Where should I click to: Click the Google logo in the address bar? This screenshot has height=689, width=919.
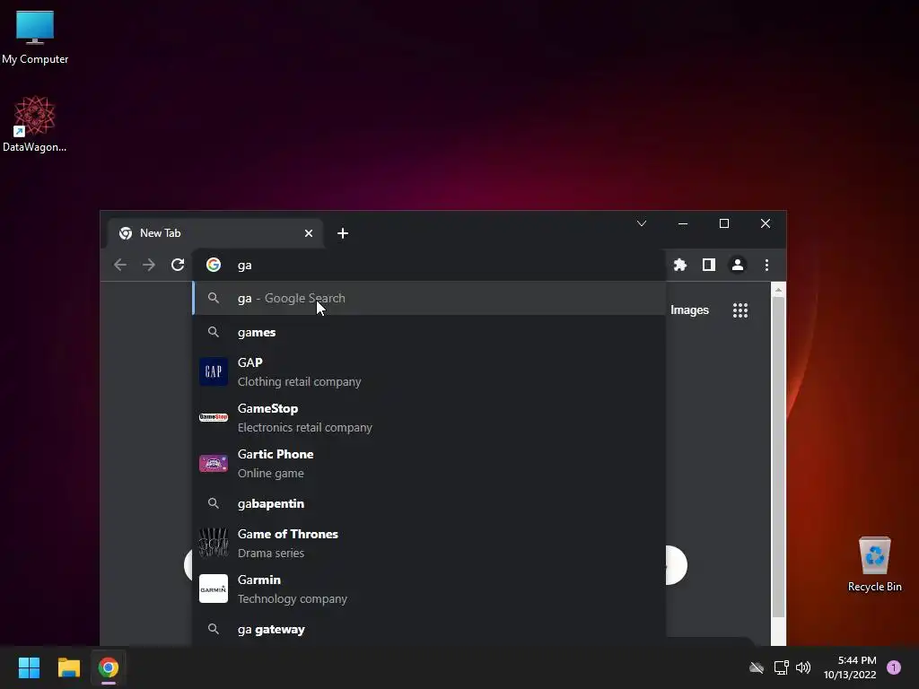tap(214, 265)
